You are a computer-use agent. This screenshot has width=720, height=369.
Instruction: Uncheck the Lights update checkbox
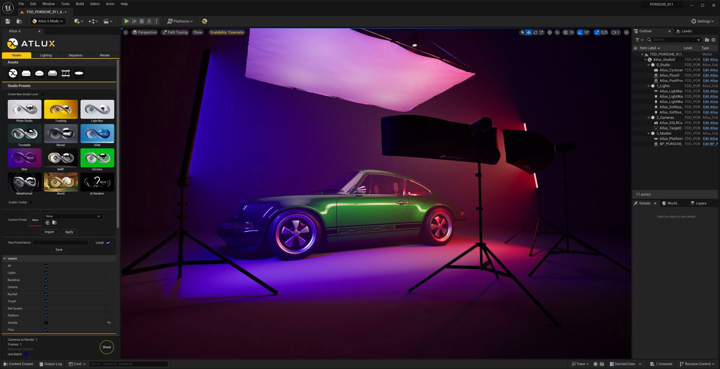46,273
